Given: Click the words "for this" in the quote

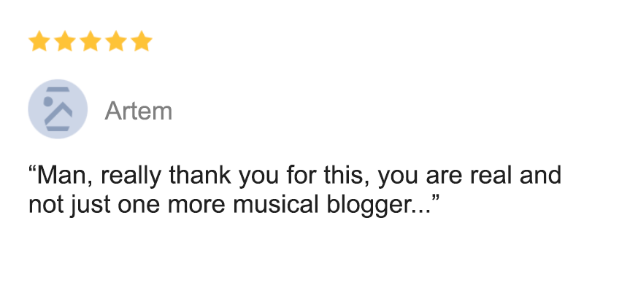Looking at the screenshot, I should (319, 176).
